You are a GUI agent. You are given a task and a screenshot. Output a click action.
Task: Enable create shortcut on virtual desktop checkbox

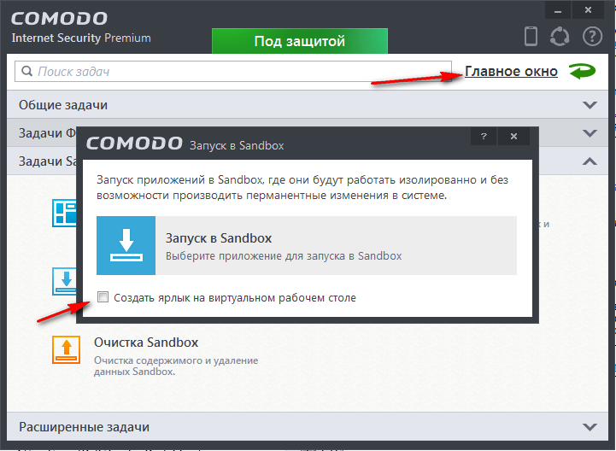(x=103, y=297)
